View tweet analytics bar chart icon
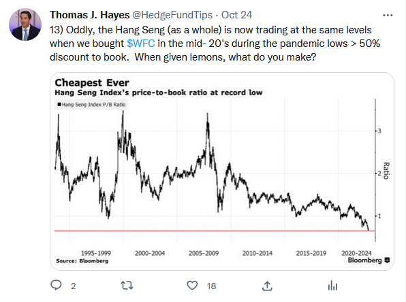This screenshot has height=302, width=406. (332, 286)
